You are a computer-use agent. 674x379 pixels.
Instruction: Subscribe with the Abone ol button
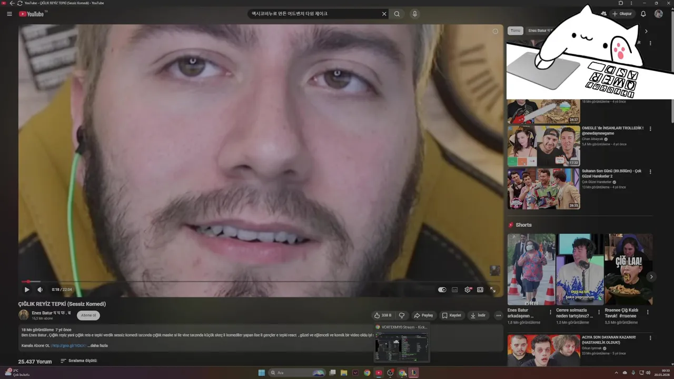(x=88, y=315)
